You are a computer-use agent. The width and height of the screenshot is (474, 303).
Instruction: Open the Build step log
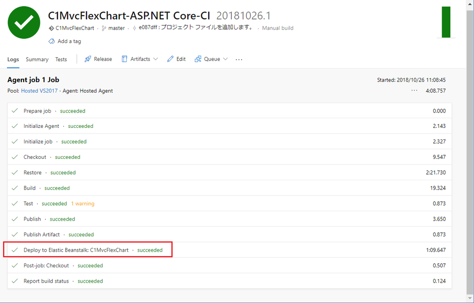230,188
